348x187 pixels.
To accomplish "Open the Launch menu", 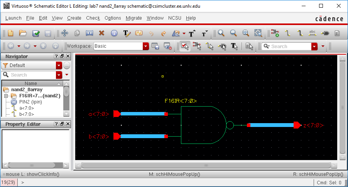I will tap(14, 18).
